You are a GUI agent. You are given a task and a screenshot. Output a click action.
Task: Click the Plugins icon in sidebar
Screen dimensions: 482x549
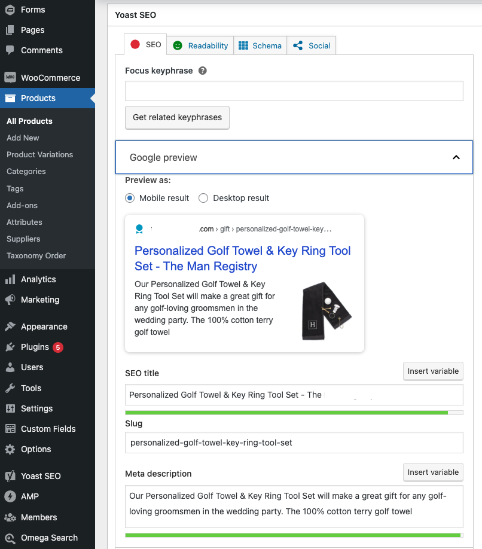click(x=10, y=347)
